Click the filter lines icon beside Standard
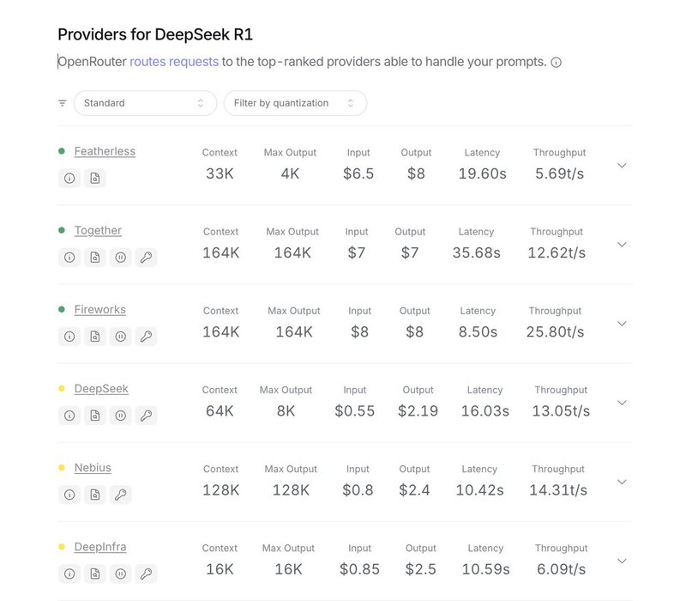The width and height of the screenshot is (674, 601). tap(63, 103)
